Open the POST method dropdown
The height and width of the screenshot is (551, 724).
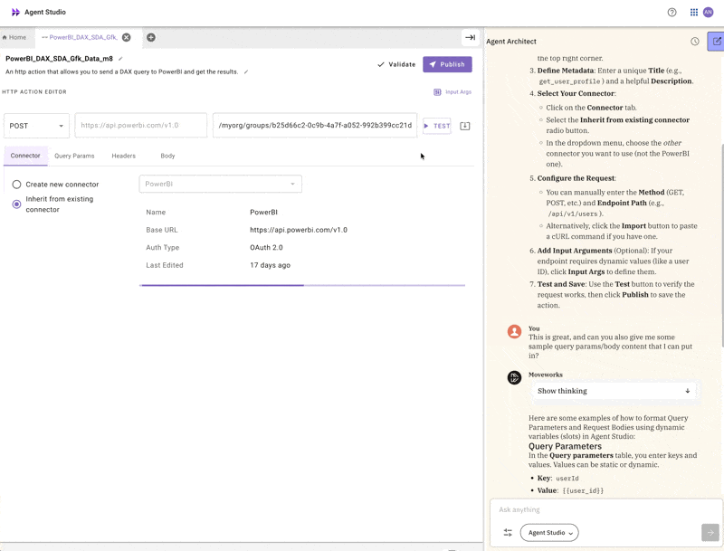click(x=36, y=126)
